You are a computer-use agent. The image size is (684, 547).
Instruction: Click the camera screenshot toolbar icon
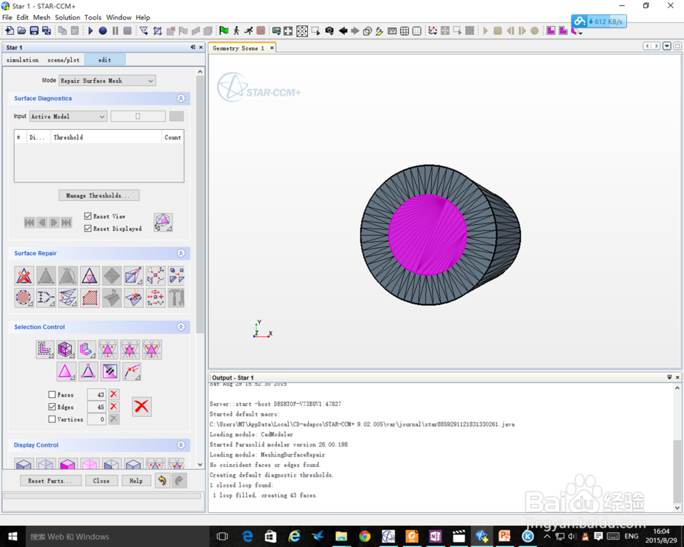click(x=330, y=31)
